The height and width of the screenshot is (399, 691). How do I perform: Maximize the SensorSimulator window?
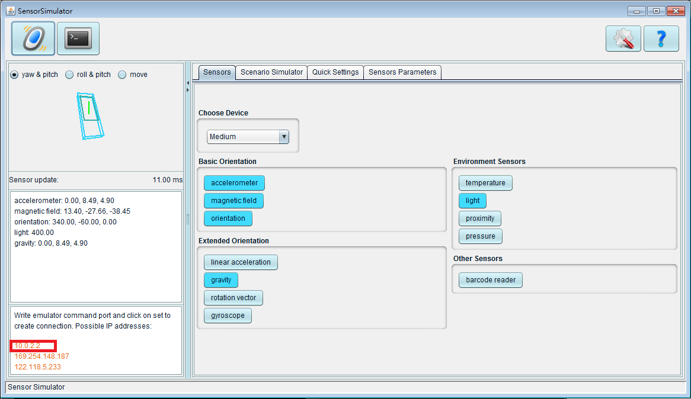656,11
